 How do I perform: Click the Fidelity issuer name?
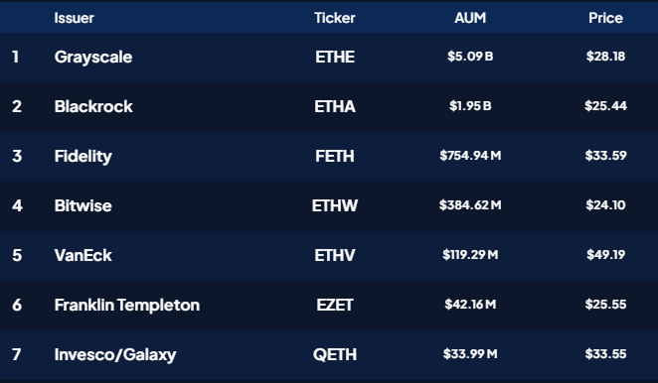click(x=83, y=157)
